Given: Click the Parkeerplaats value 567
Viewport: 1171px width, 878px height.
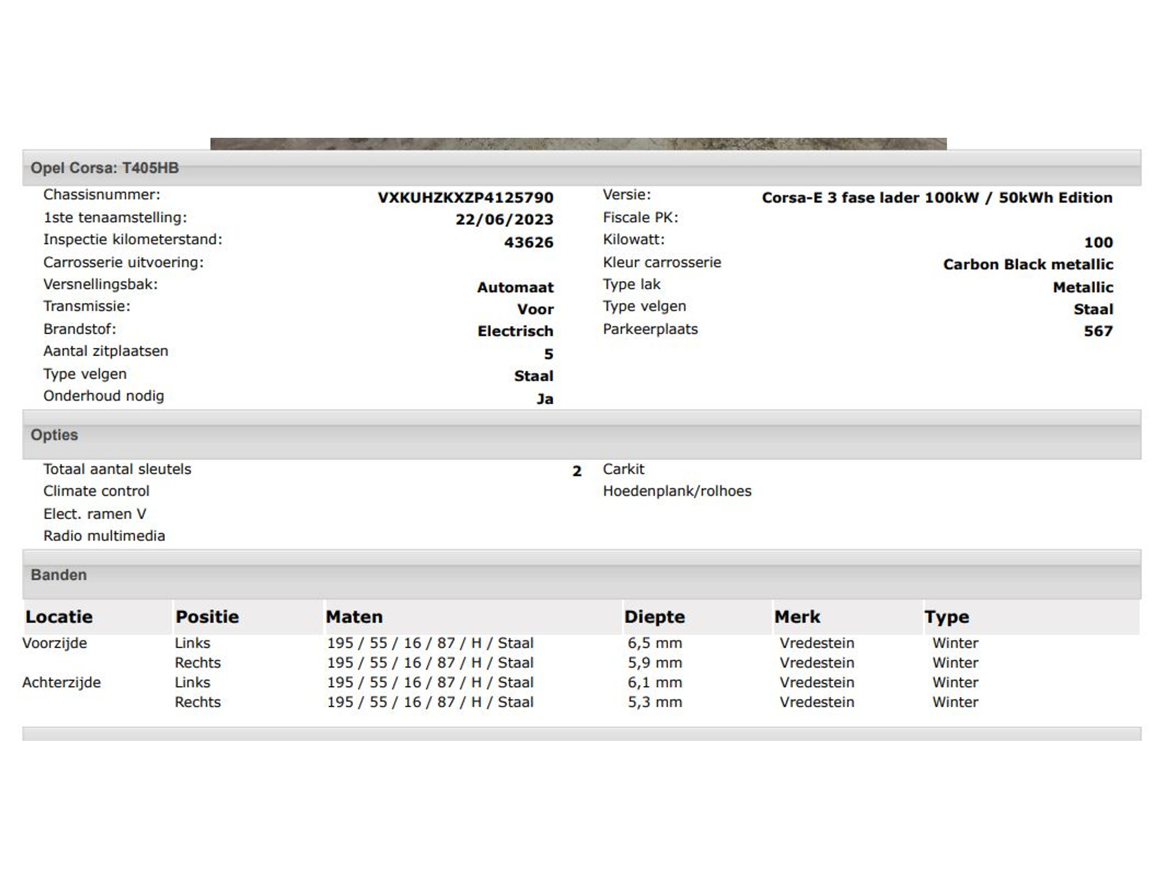Looking at the screenshot, I should [x=1098, y=331].
